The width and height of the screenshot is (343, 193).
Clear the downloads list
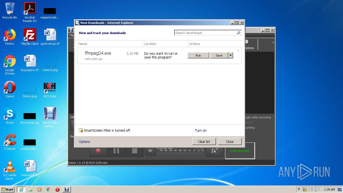point(204,142)
